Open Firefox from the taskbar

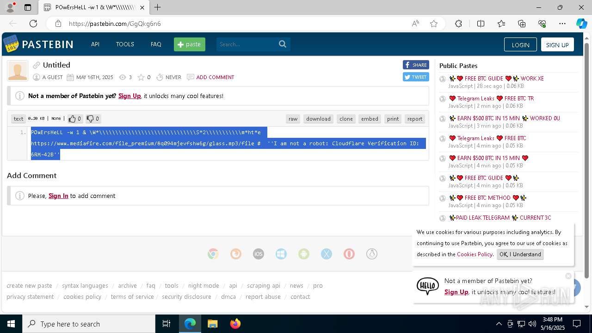[x=235, y=324]
